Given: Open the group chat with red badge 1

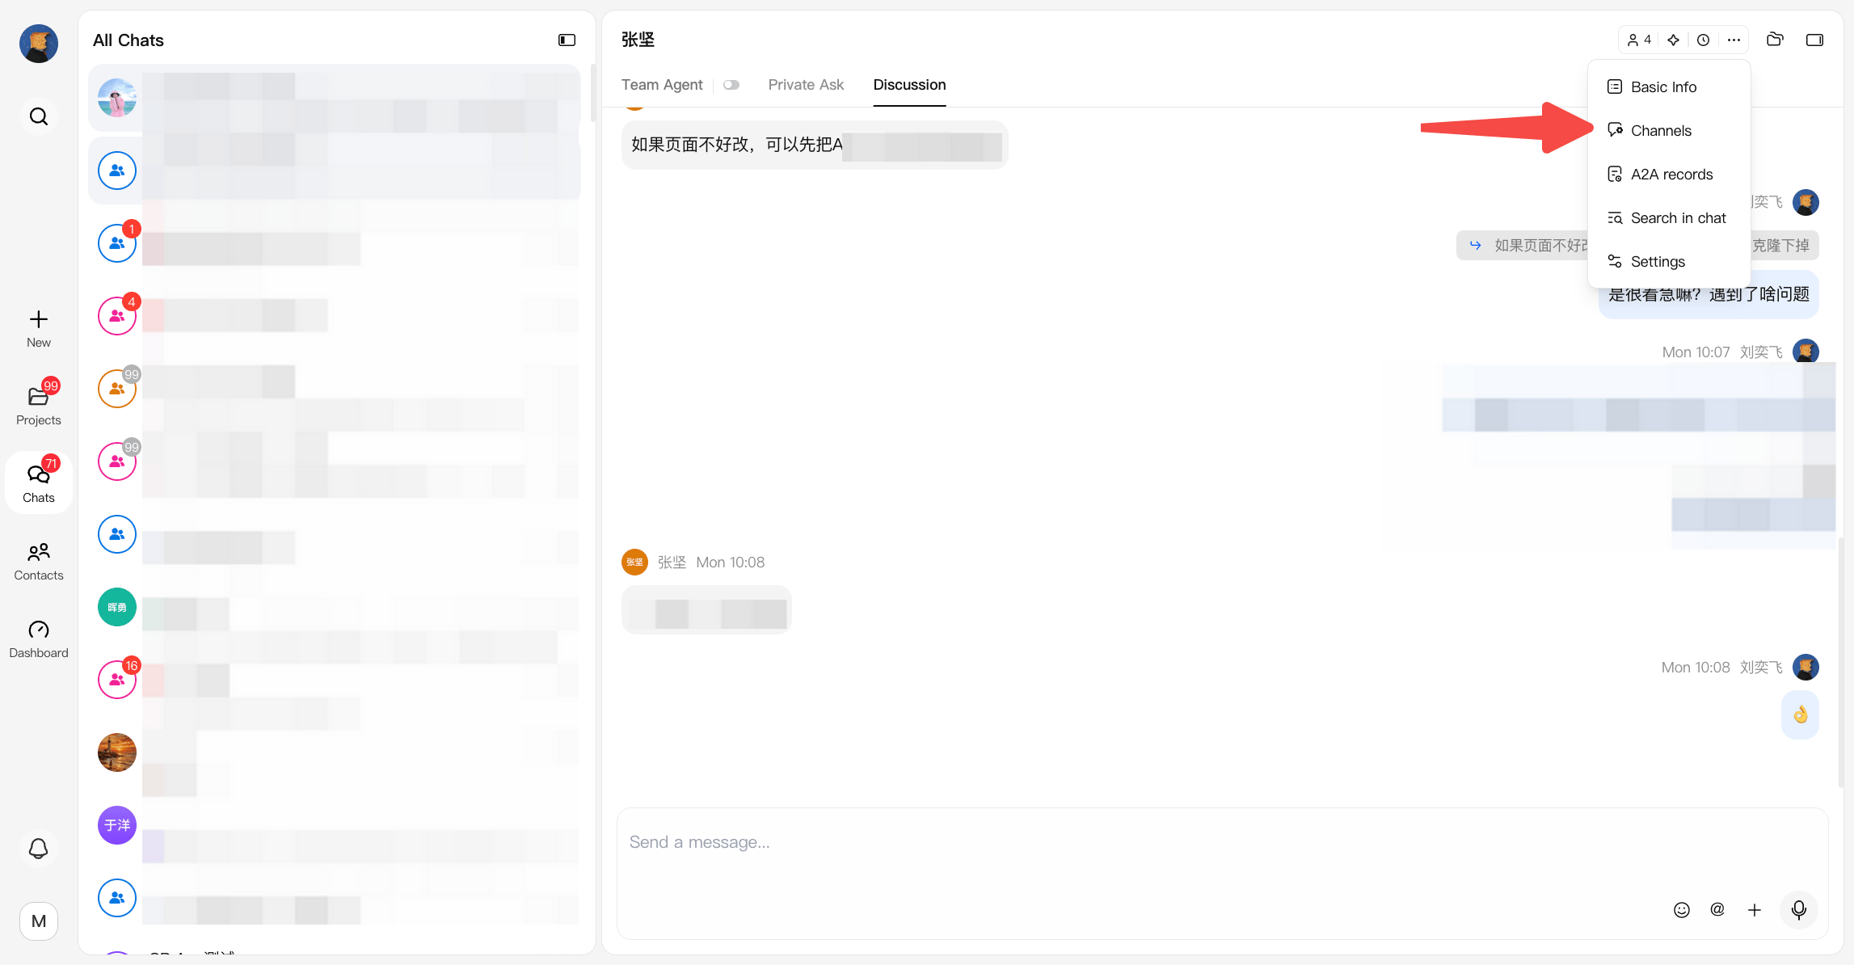Looking at the screenshot, I should click(x=335, y=243).
